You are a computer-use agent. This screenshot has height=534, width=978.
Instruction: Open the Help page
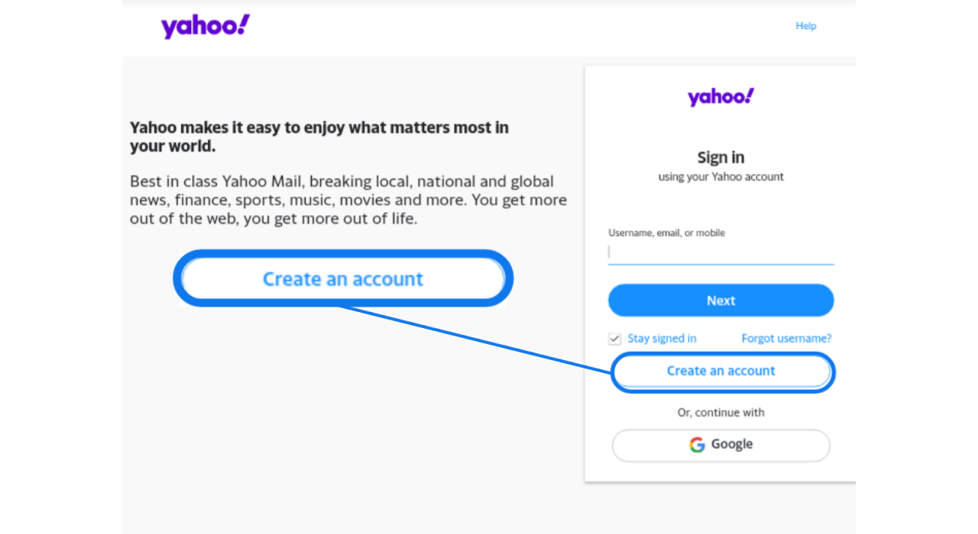pos(805,25)
